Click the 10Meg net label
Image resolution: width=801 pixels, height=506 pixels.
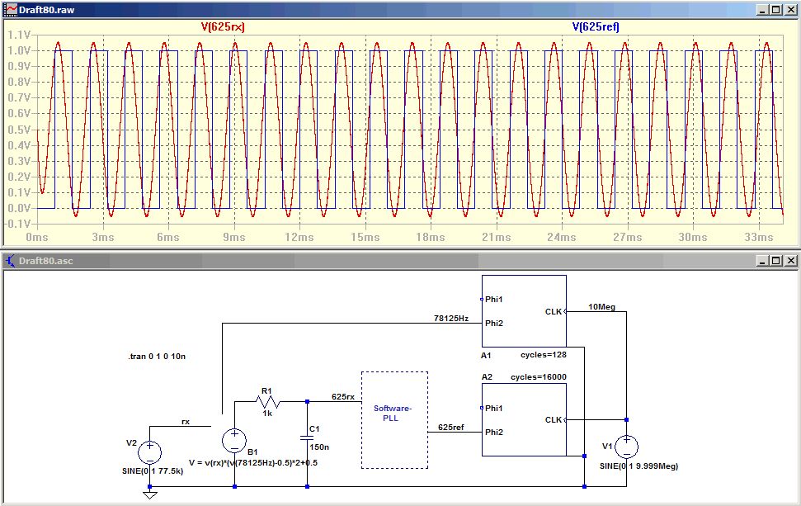[601, 307]
